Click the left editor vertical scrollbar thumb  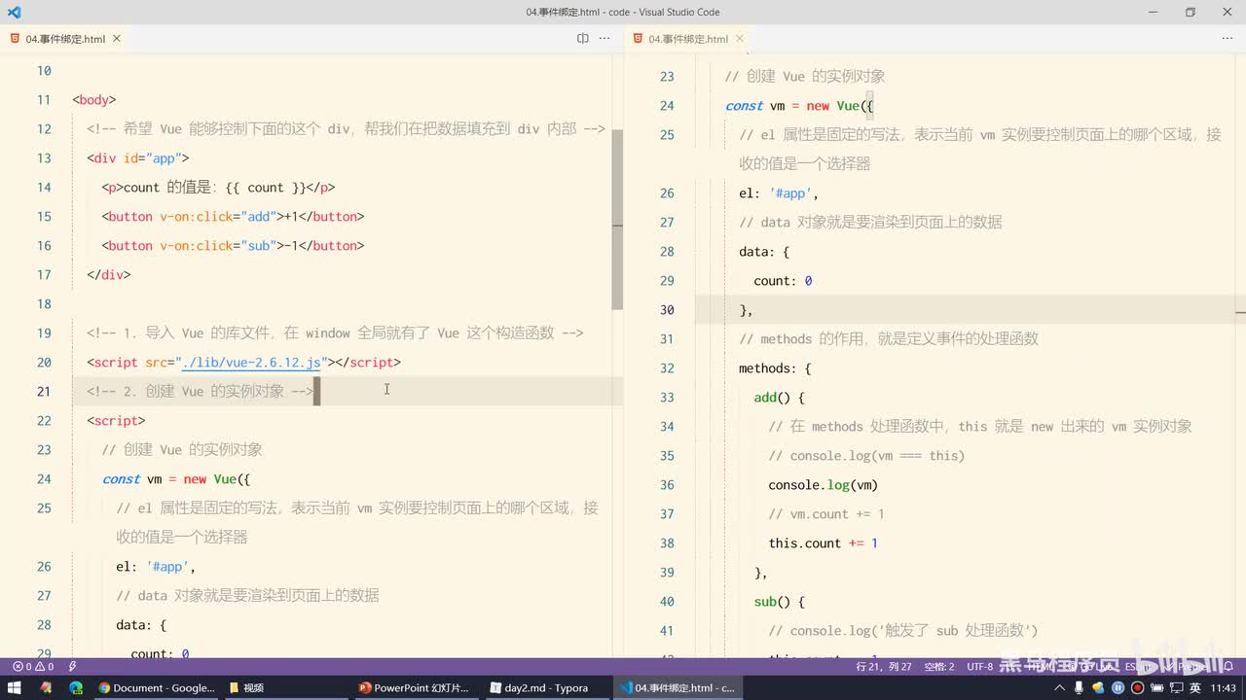[617, 220]
